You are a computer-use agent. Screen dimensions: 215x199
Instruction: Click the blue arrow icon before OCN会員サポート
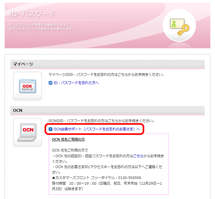[x=50, y=129]
